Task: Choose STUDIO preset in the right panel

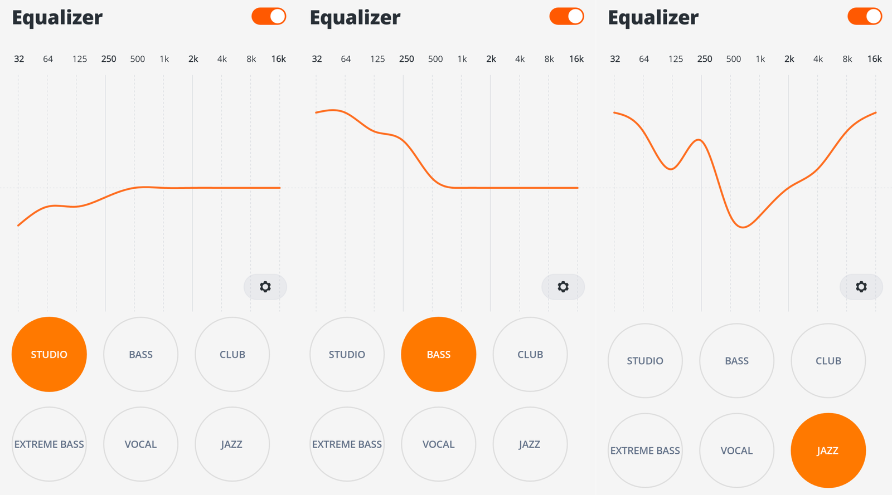Action: 645,361
